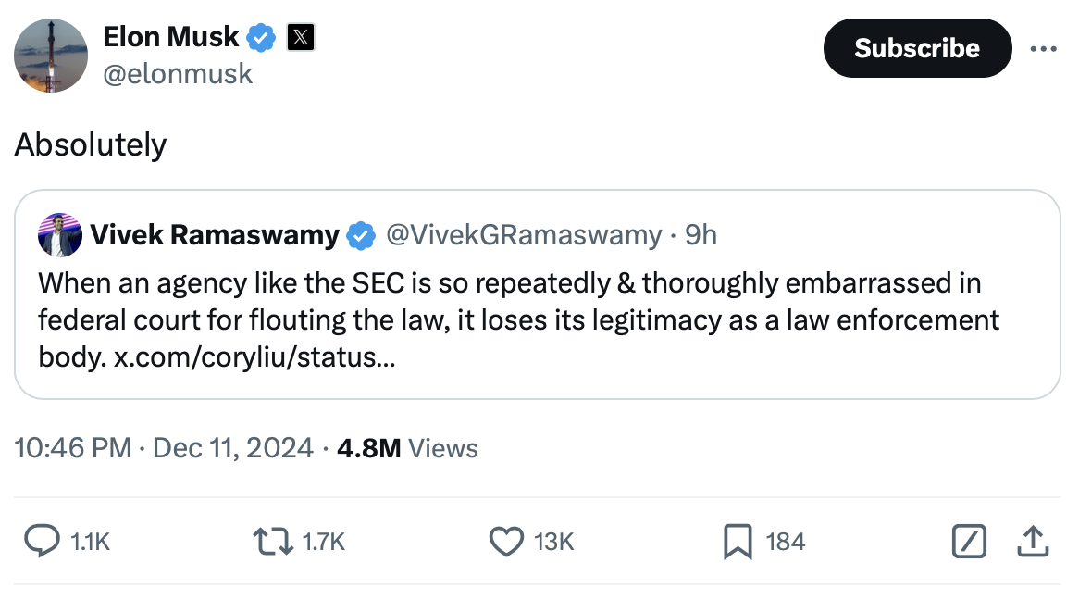Click the reply speech bubble icon
Viewport: 1079px width, 600px height.
(x=42, y=541)
